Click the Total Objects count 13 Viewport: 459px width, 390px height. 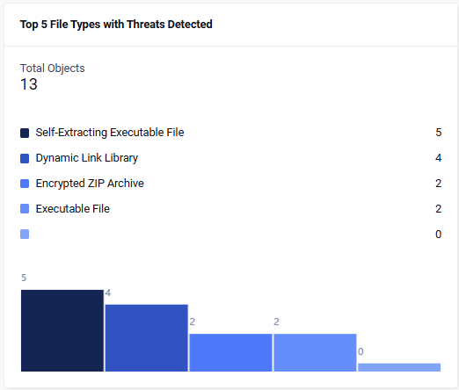[x=29, y=84]
